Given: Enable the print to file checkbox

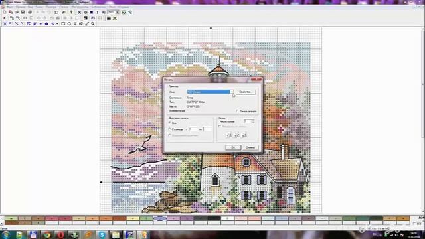Looking at the screenshot, I should 237,111.
